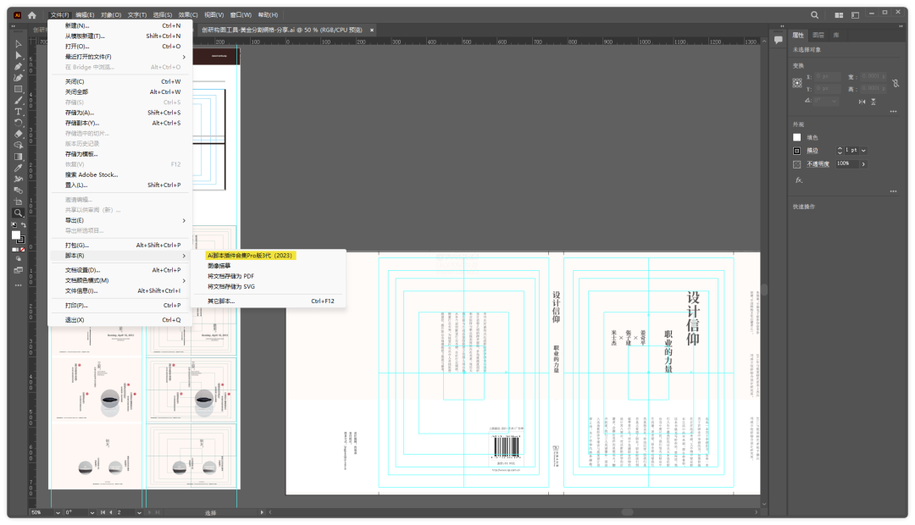This screenshot has width=915, height=525.
Task: Toggle constrain width and height proportions
Action: (x=896, y=82)
